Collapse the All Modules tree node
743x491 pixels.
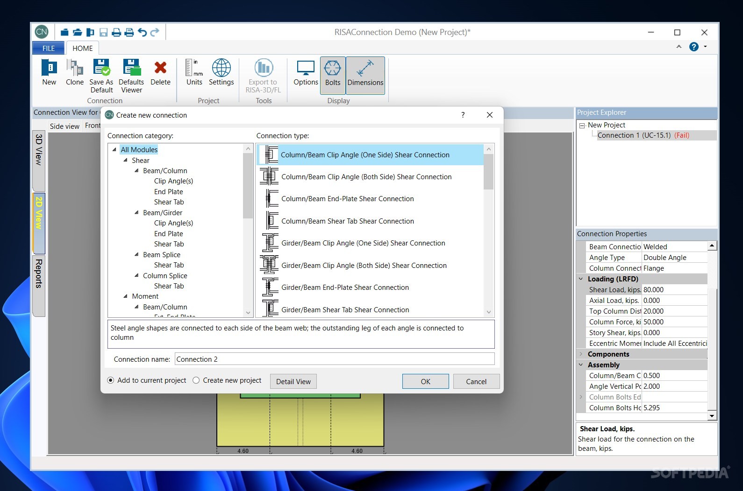coord(114,150)
